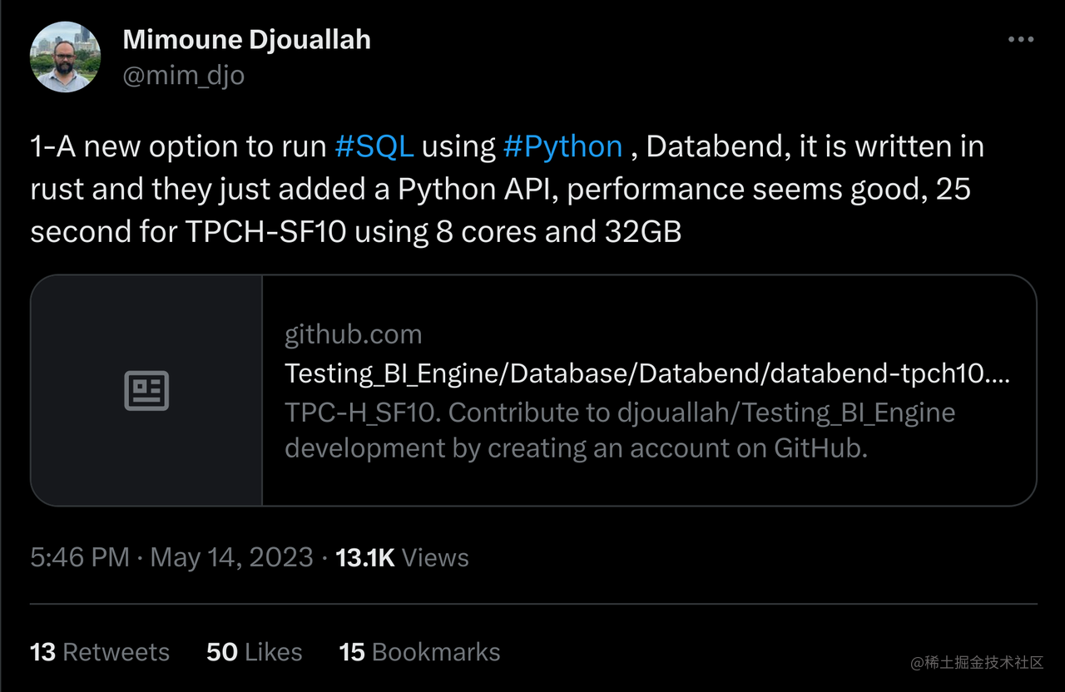Click the 稀土掘金技术社区 watermark

click(977, 663)
